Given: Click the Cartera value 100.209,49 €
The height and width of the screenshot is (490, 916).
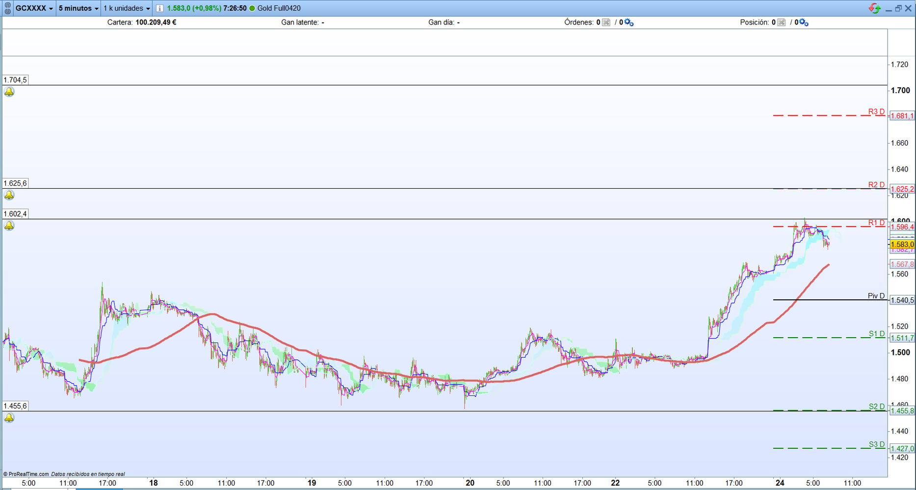Looking at the screenshot, I should click(x=156, y=23).
